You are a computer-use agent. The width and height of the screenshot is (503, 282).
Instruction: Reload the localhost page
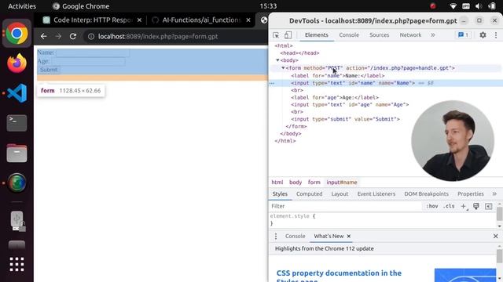point(73,37)
